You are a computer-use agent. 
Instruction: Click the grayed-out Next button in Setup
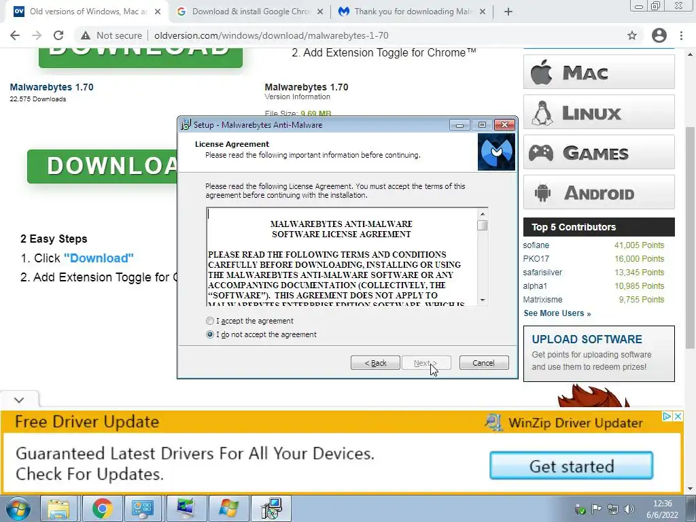click(426, 363)
